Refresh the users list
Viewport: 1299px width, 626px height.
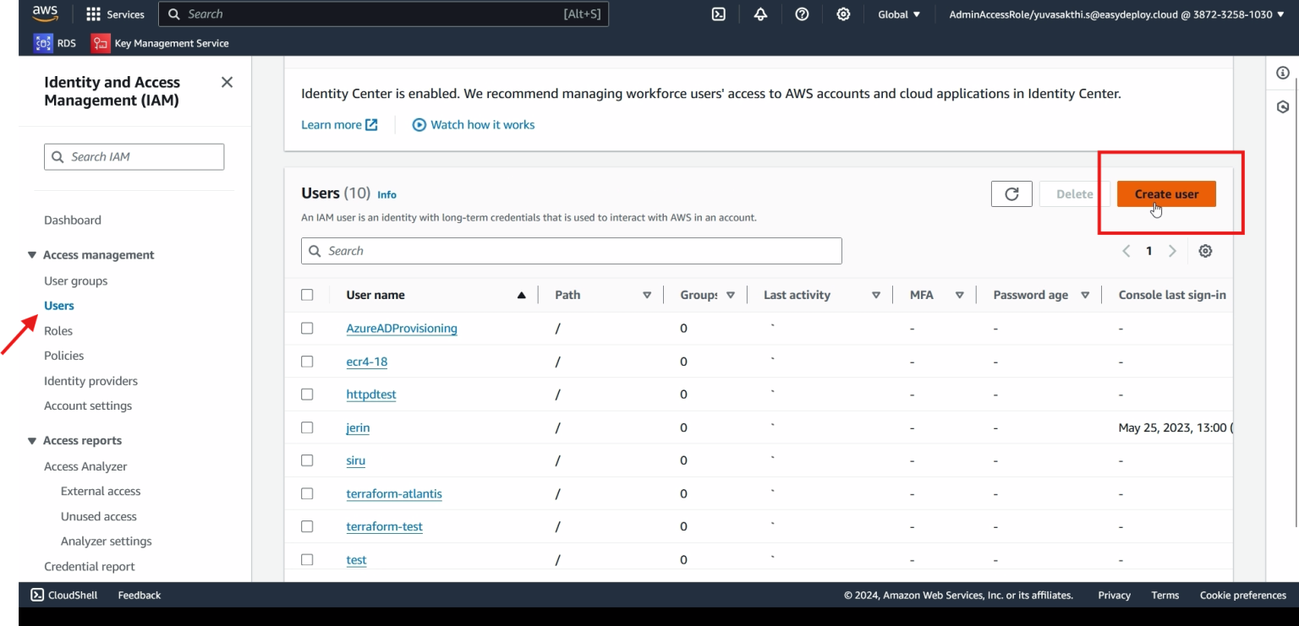1011,194
